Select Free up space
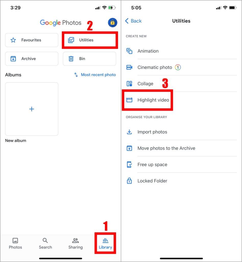Viewport: 242px width, 262px height. tap(181, 165)
